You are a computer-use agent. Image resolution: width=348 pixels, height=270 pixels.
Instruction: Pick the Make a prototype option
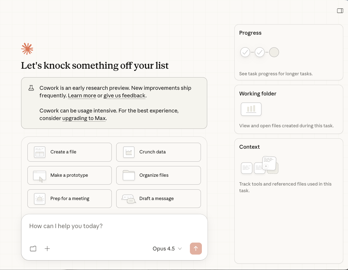[x=70, y=175]
